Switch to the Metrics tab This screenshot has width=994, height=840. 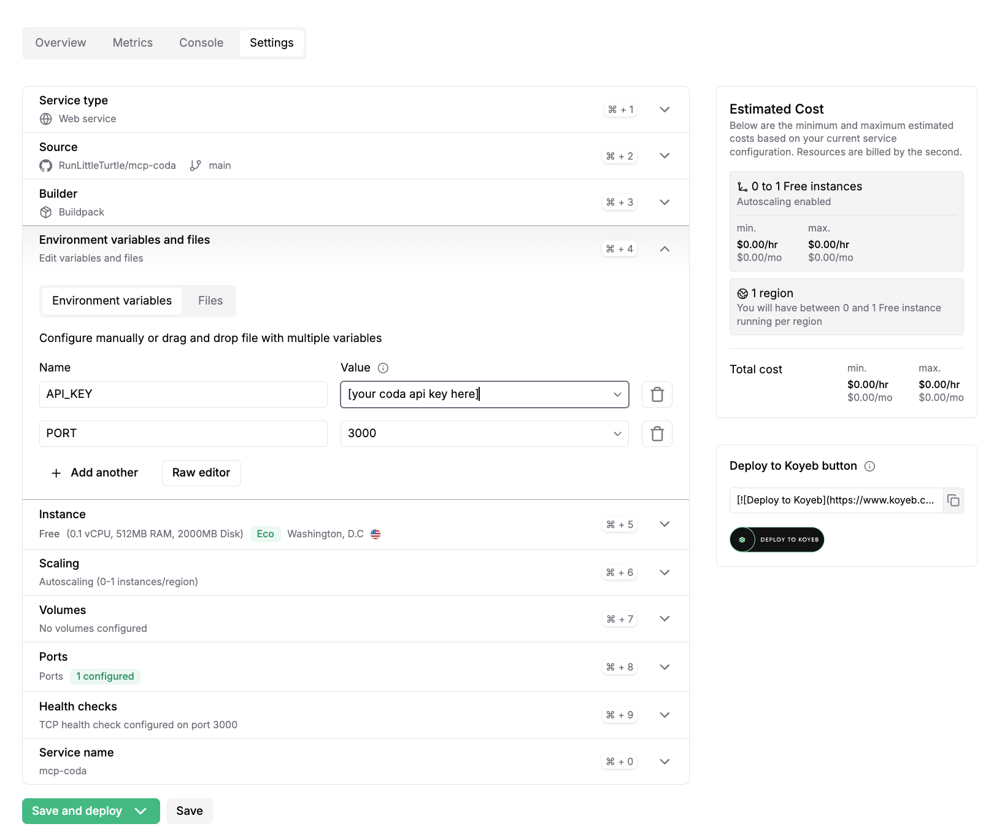click(133, 43)
